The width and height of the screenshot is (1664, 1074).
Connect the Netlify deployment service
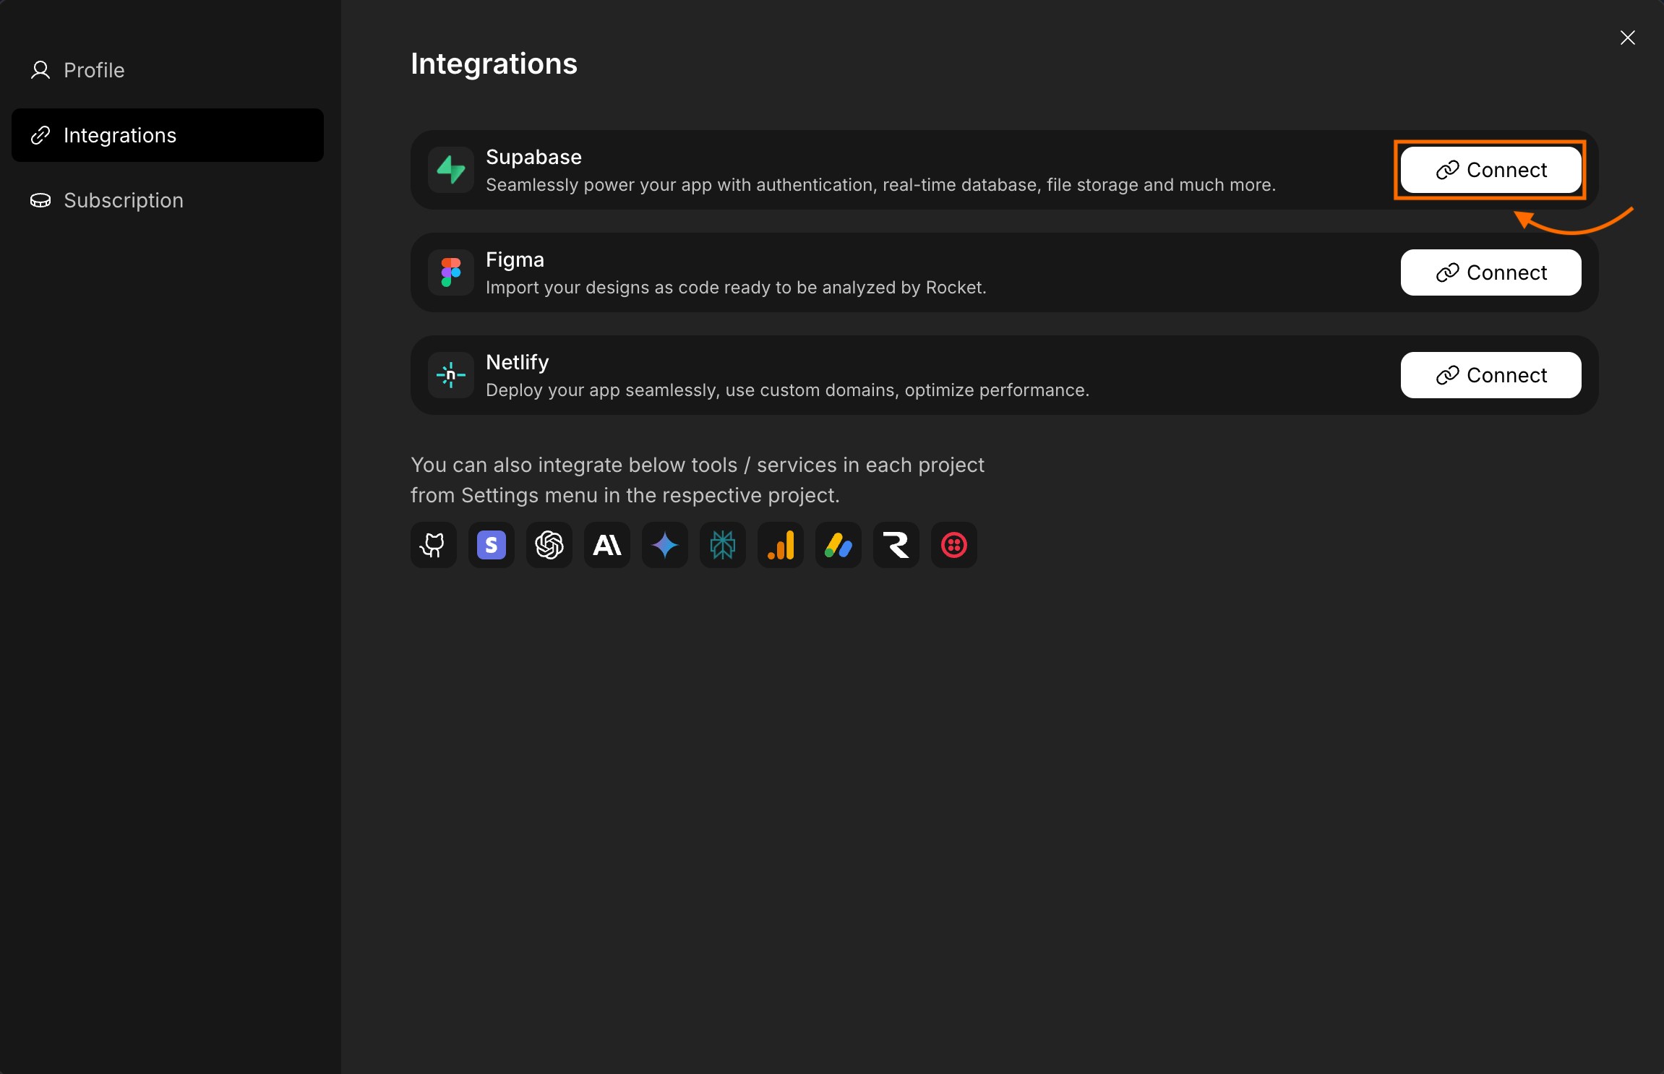pyautogui.click(x=1491, y=375)
